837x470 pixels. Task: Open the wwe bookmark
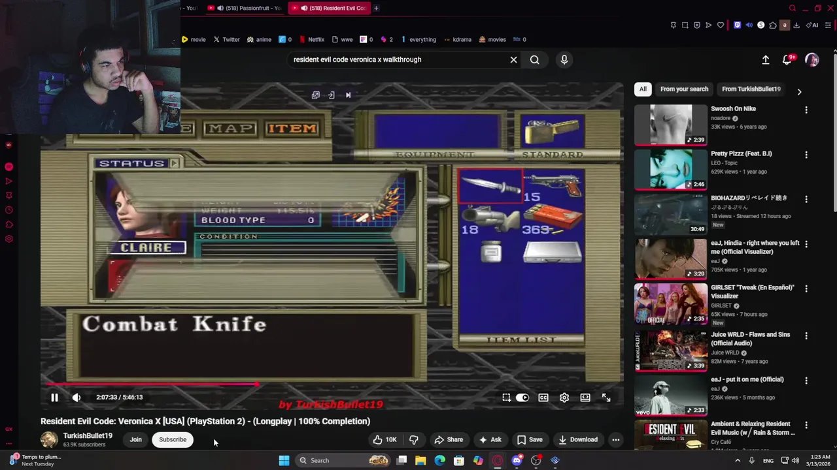(x=342, y=40)
